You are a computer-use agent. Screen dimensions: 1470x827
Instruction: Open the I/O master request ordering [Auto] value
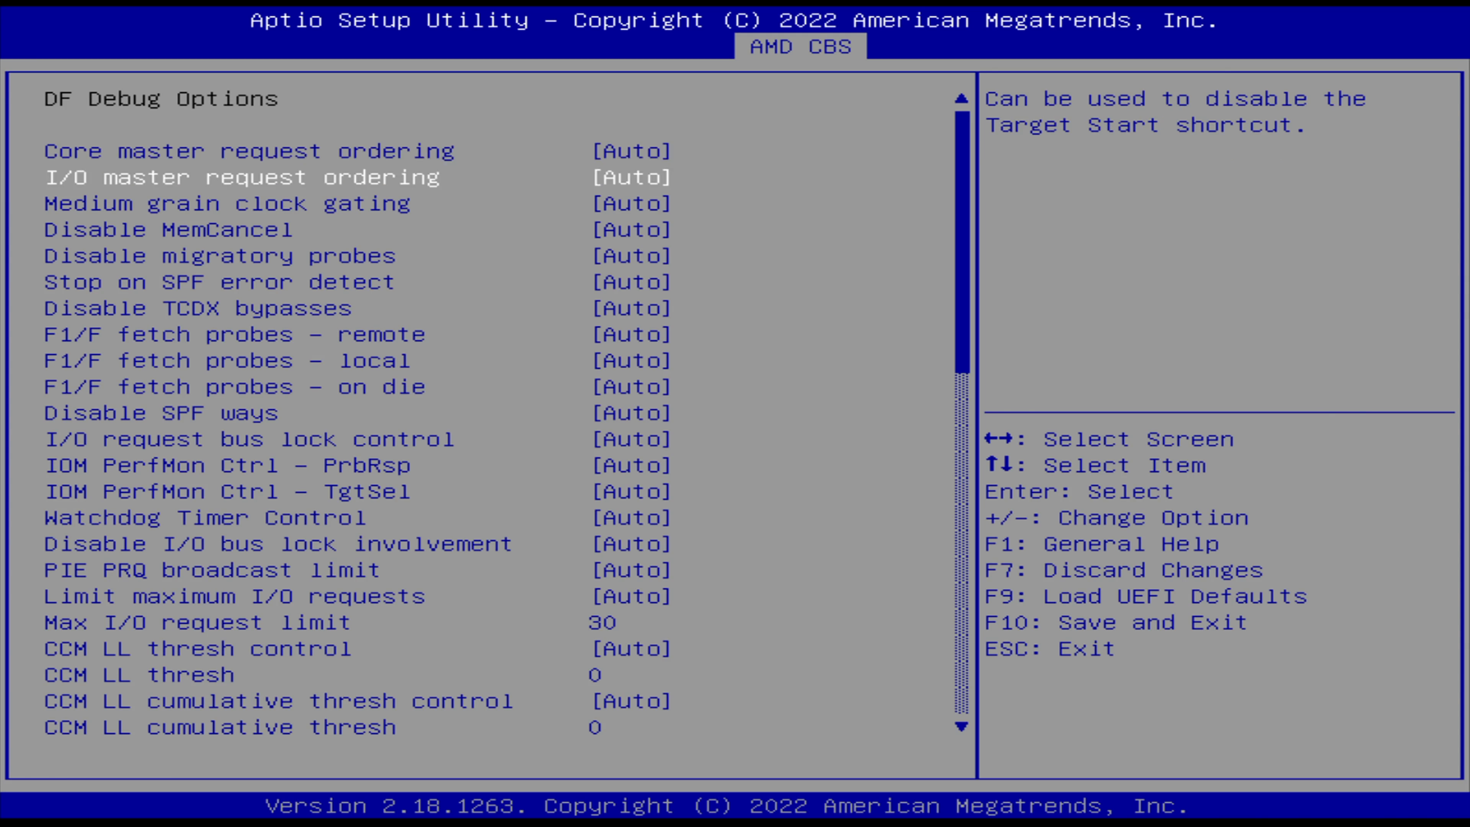click(x=632, y=178)
